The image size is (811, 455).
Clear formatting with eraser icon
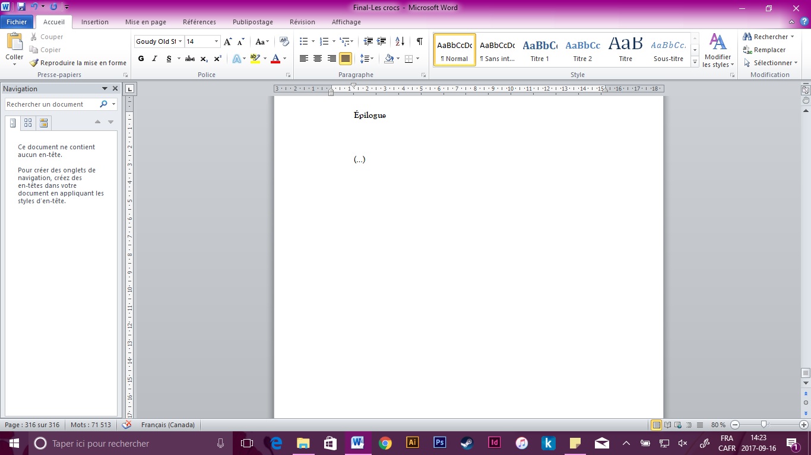284,41
